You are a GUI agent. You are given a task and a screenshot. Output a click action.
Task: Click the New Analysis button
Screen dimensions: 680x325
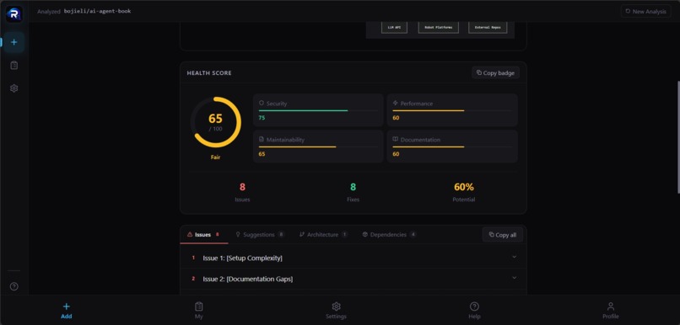645,11
